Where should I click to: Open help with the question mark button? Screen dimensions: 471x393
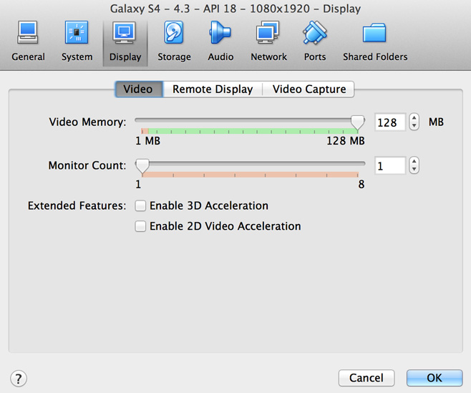click(x=19, y=378)
